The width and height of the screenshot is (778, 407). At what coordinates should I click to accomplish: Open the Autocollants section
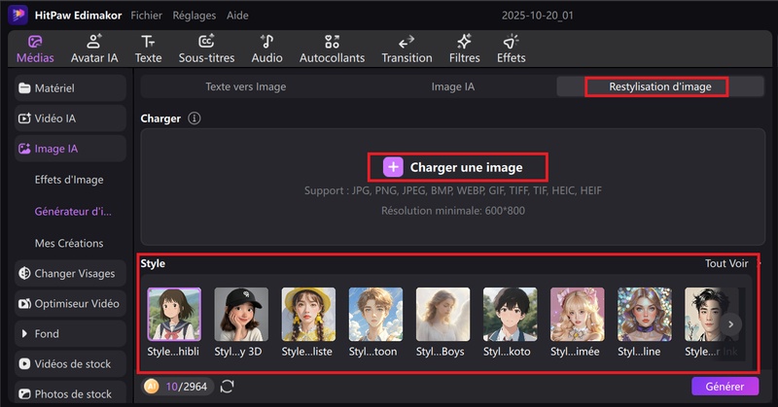point(332,50)
